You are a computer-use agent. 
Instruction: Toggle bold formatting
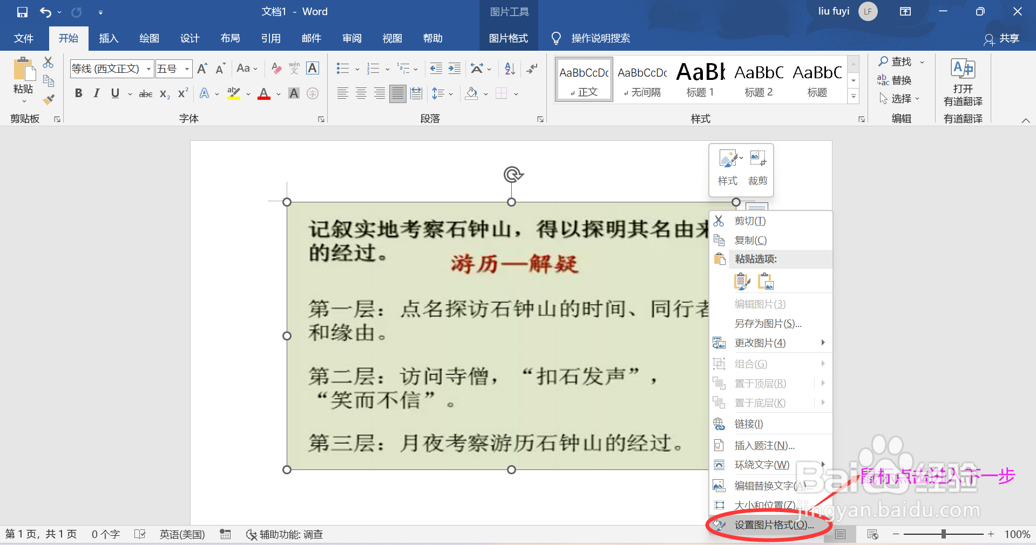point(78,93)
